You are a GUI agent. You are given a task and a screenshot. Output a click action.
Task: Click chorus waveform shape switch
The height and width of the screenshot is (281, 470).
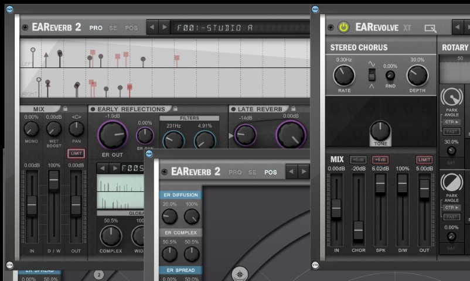coord(372,75)
